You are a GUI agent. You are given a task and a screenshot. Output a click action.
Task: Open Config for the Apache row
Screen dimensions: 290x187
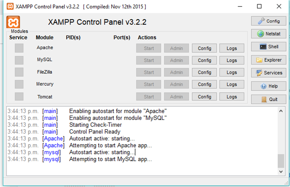(x=204, y=48)
